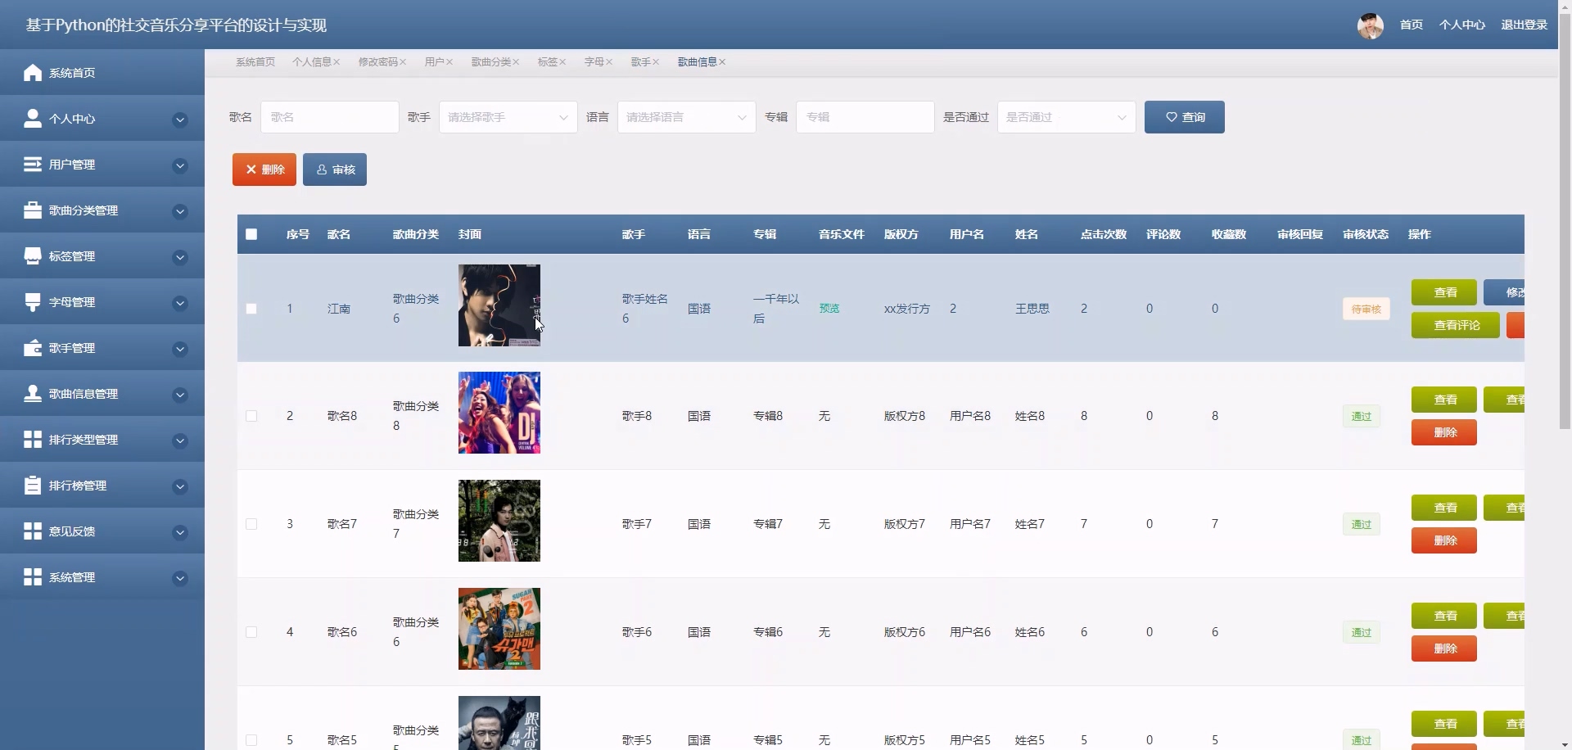The image size is (1572, 750).
Task: Click the 查询 search button
Action: pos(1185,117)
